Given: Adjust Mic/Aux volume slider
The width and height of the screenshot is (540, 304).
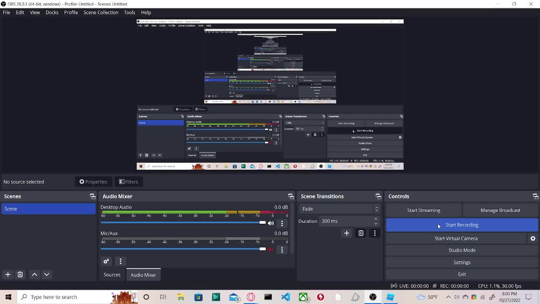Looking at the screenshot, I should [183, 249].
